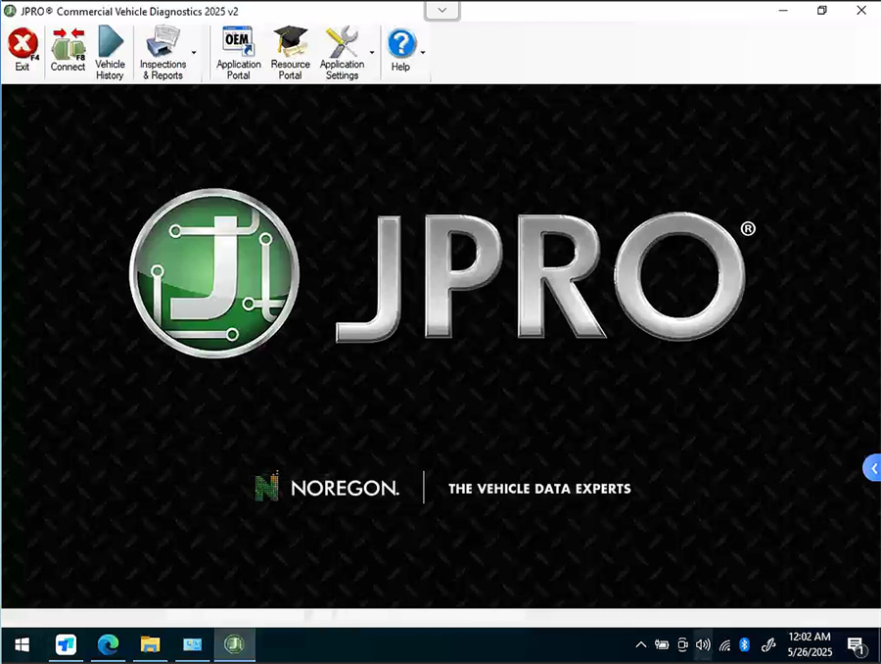Open the JPRO title bar system menu icon

coord(9,11)
